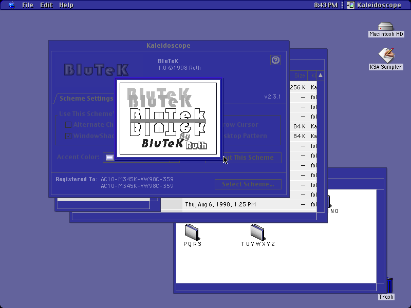Viewport: 411px width, 308px height.
Task: Sort the list by the Size column
Action: click(300, 75)
